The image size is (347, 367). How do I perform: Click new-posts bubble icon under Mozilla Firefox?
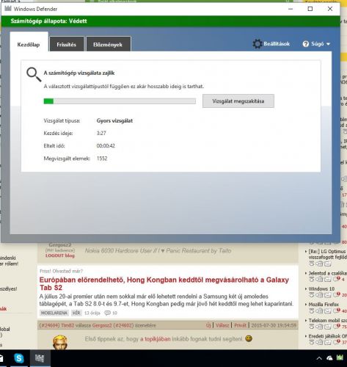click(x=337, y=310)
